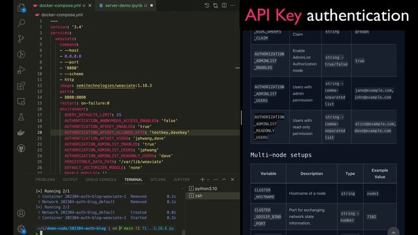This screenshot has width=418, height=235.
Task: Open the Testing flask view
Action: point(22,117)
